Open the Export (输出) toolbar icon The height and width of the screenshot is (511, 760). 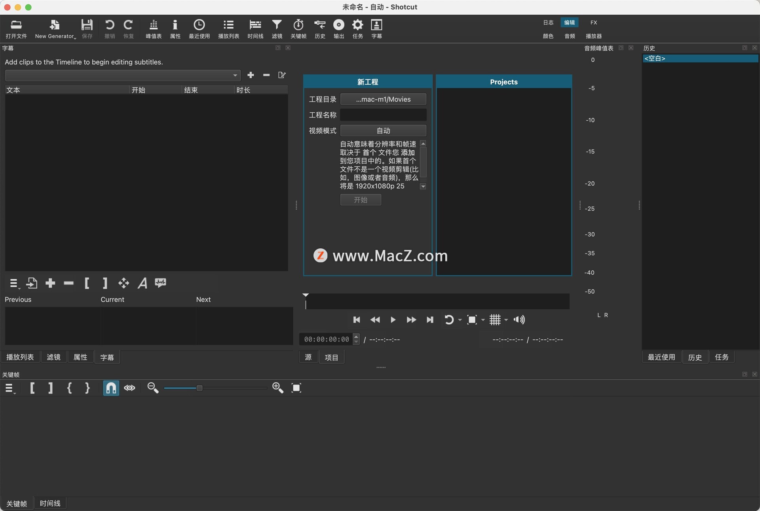(x=339, y=29)
